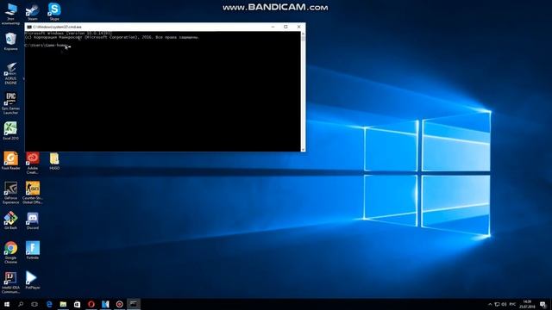Click inside the command prompt console

(163, 91)
